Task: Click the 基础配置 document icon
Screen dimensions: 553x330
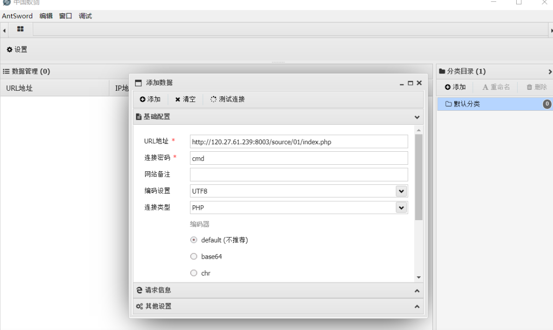Action: 139,117
